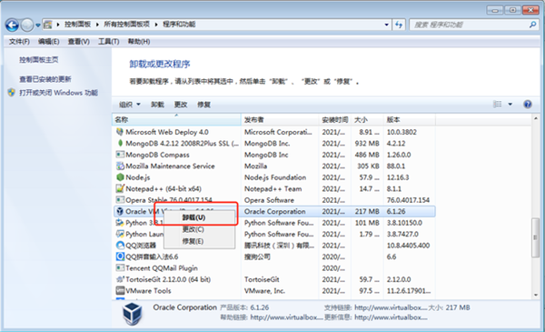Sort by the 安装时间 column header
Image resolution: width=545 pixels, height=332 pixels.
coord(334,120)
